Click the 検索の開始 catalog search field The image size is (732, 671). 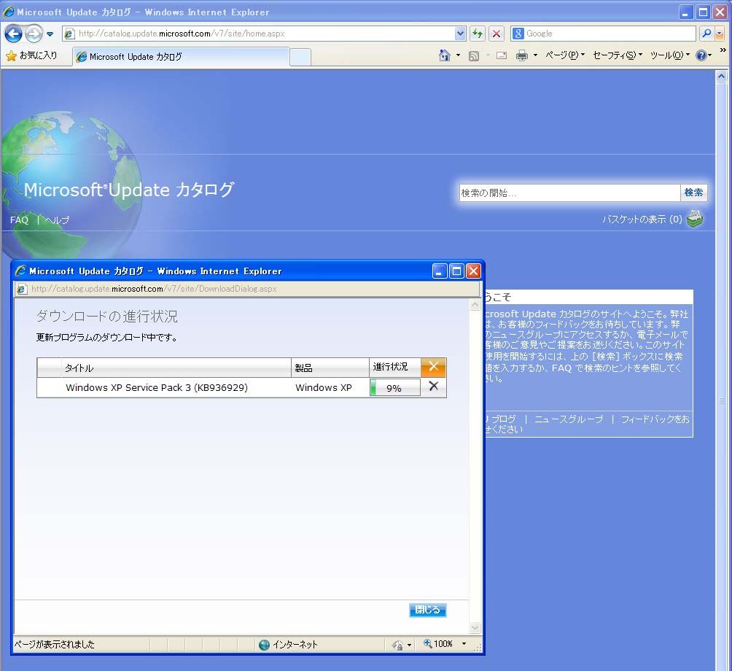(569, 193)
